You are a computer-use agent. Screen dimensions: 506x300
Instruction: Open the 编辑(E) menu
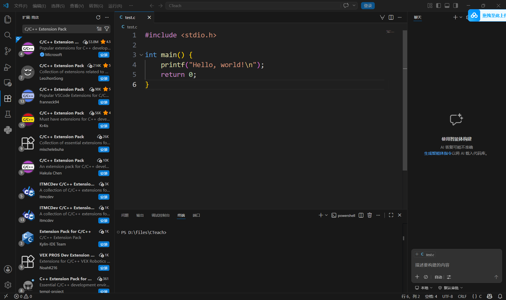[39, 6]
